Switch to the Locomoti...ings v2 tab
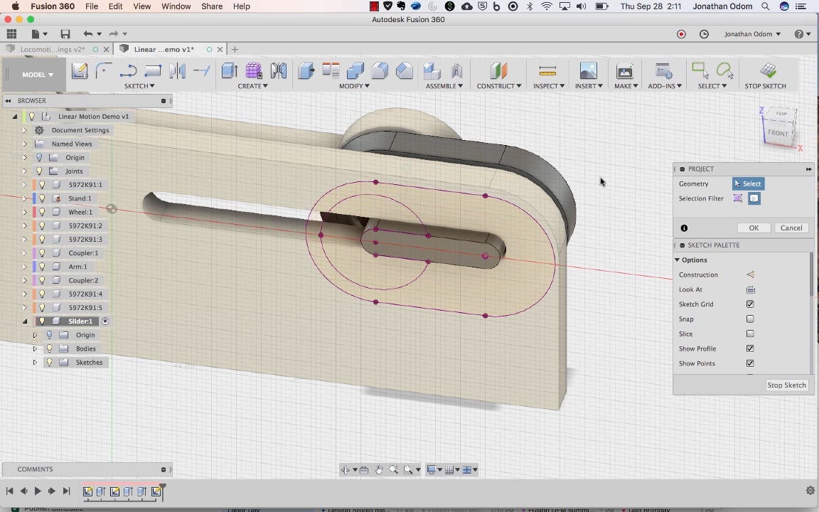 click(52, 50)
